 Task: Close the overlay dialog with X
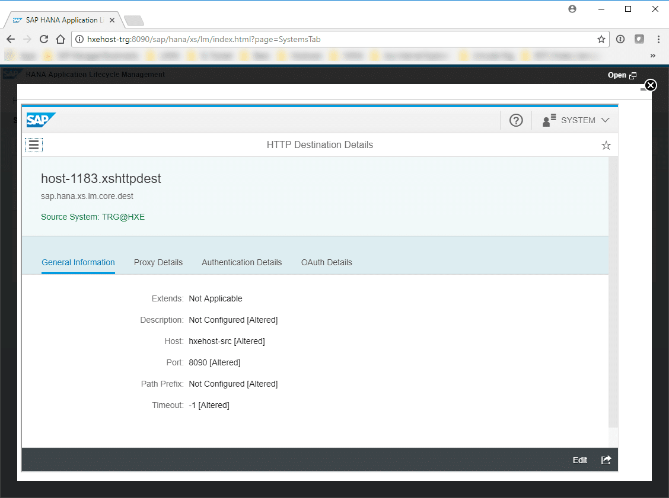(651, 85)
